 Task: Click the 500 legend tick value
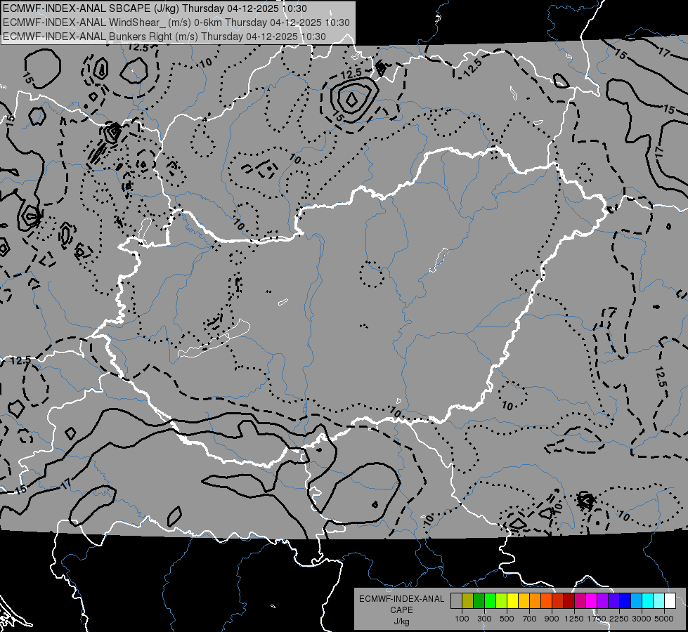click(x=507, y=619)
